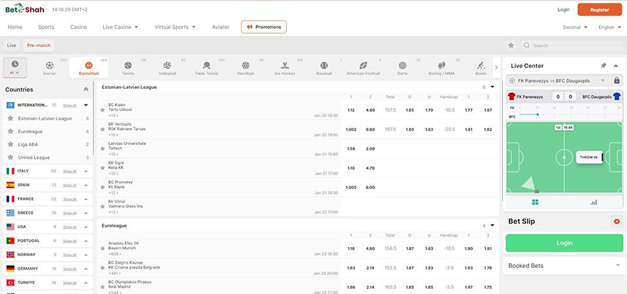Open the Casino menu

pos(78,27)
